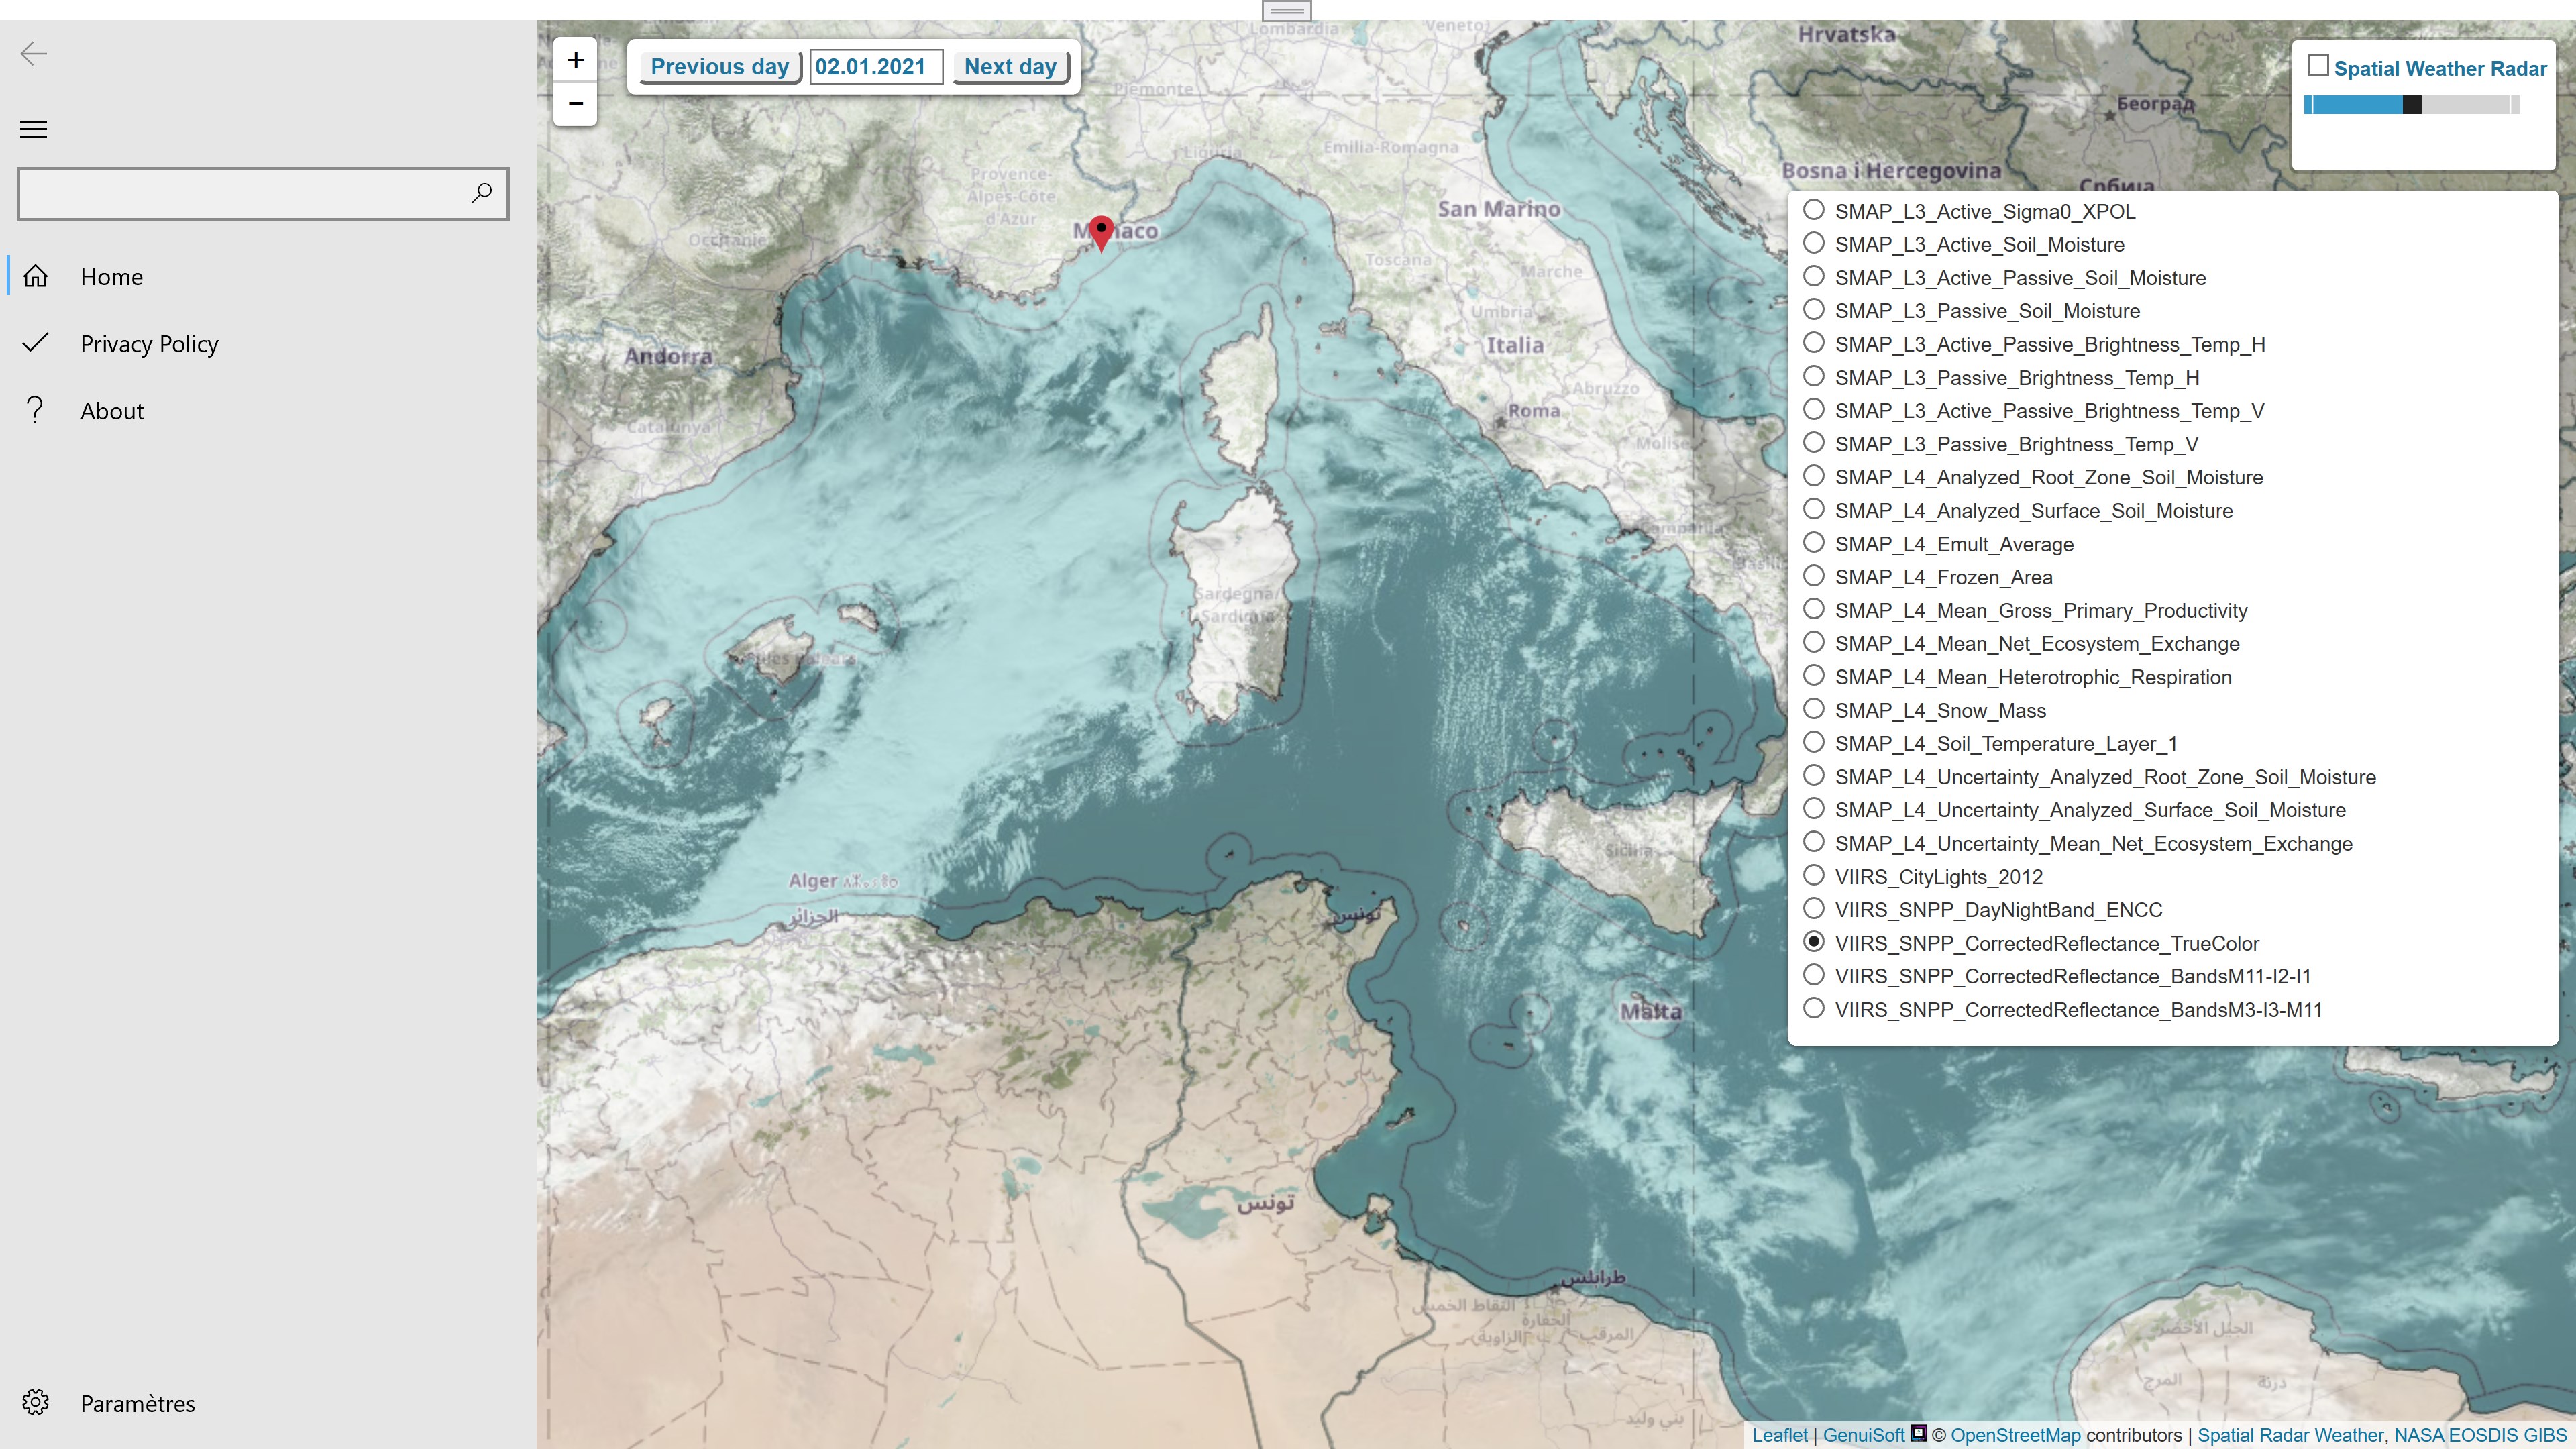The image size is (2576, 1449).
Task: Click the Previous day button
Action: tap(719, 67)
